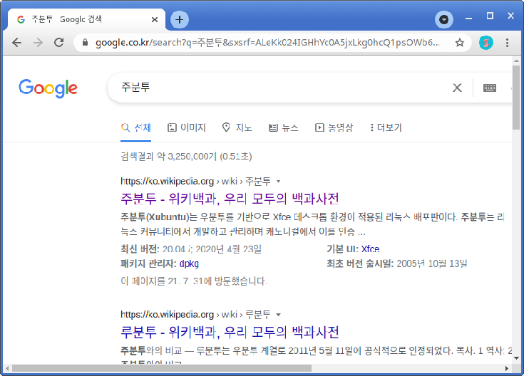
Task: Go back to the previous page
Action: click(x=16, y=43)
